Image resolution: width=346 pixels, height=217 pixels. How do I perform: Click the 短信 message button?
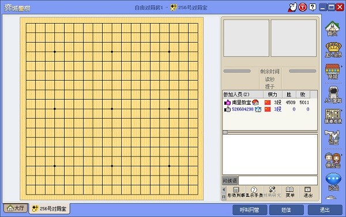coord(286,210)
